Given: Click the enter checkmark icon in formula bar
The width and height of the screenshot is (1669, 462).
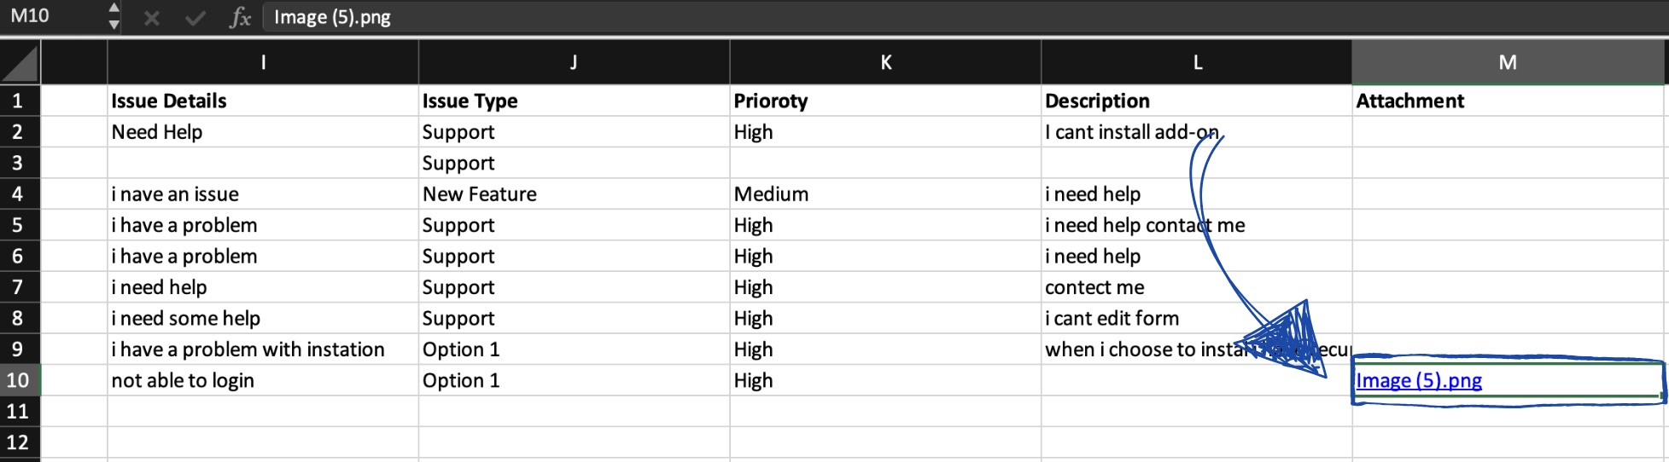Looking at the screenshot, I should click(x=195, y=18).
